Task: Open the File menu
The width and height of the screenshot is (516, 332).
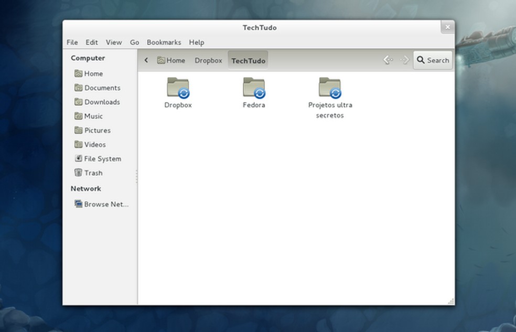Action: pyautogui.click(x=72, y=42)
